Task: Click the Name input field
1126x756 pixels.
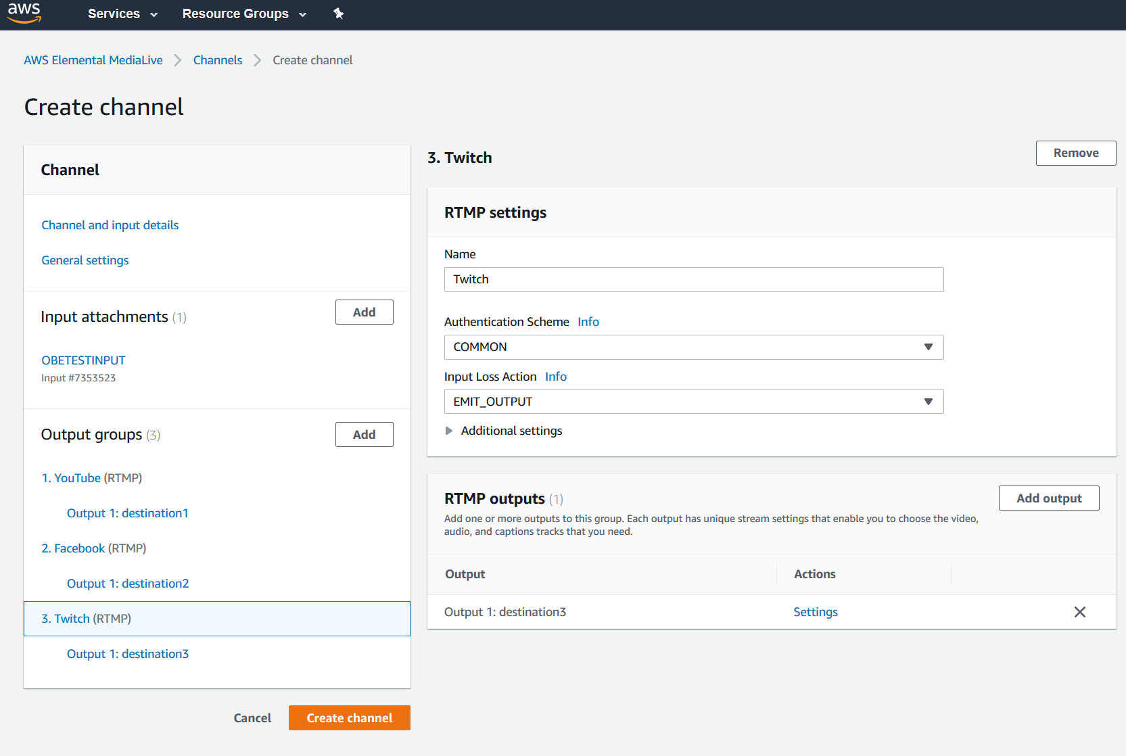Action: (x=694, y=280)
